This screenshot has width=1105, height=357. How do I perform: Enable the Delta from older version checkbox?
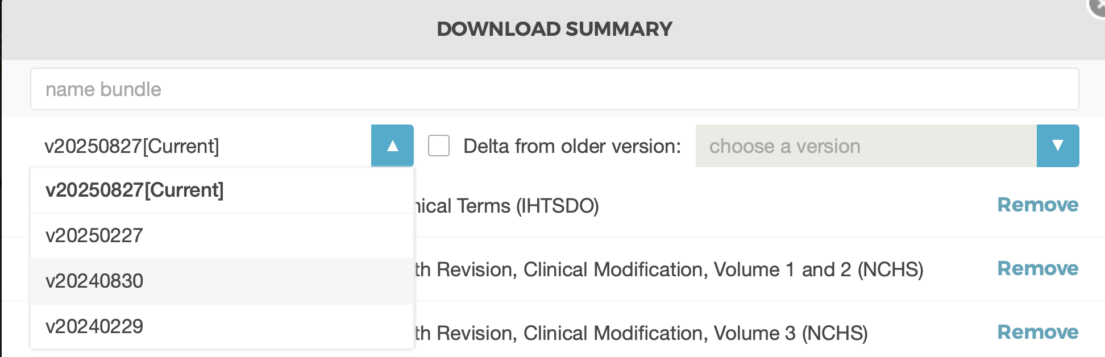tap(439, 146)
